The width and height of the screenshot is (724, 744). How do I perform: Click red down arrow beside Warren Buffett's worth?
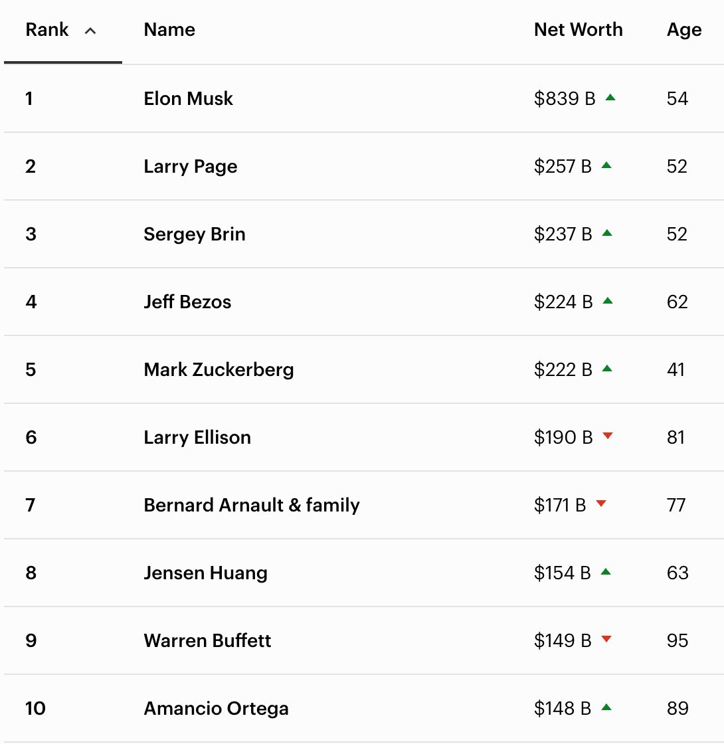click(x=606, y=639)
